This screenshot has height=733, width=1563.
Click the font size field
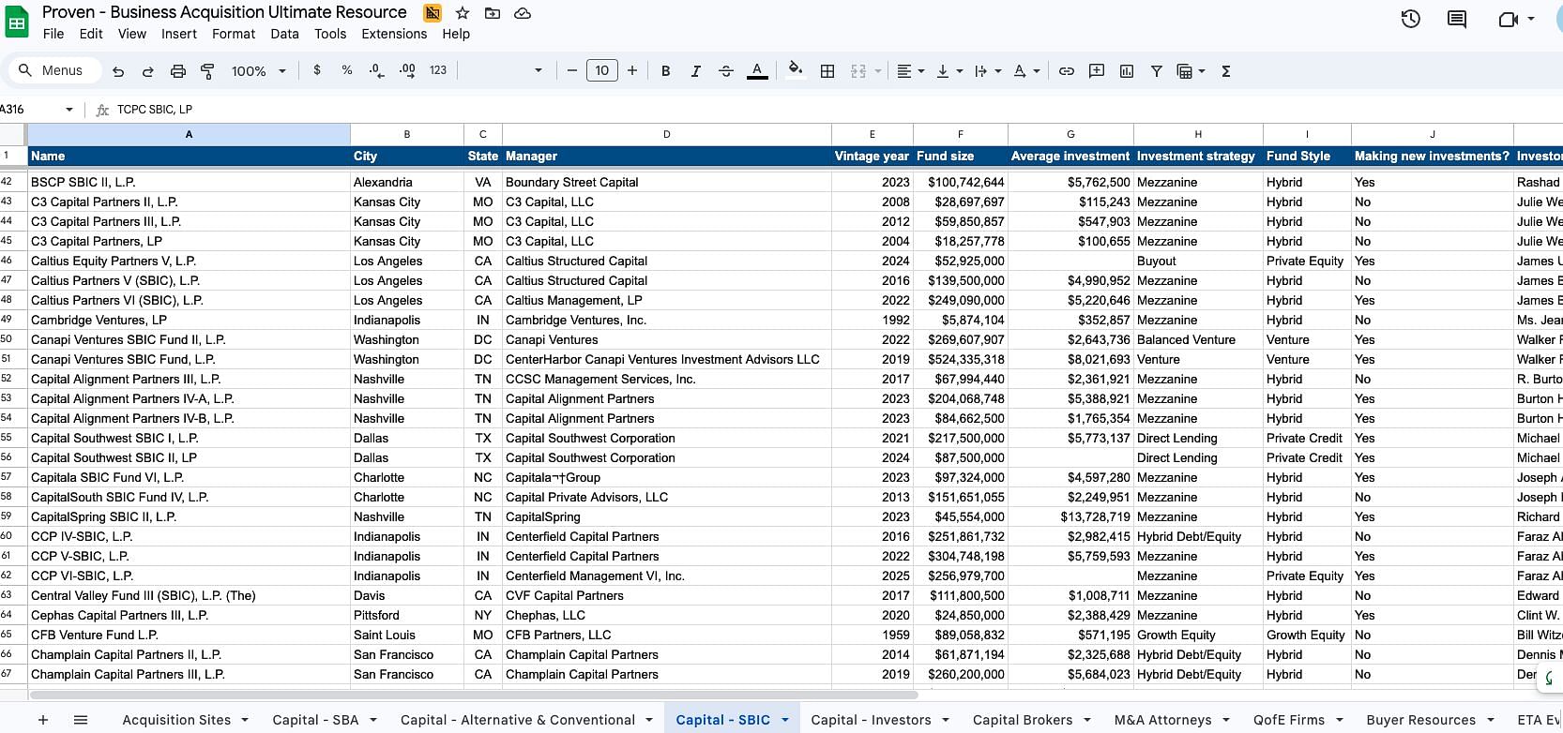coord(602,70)
